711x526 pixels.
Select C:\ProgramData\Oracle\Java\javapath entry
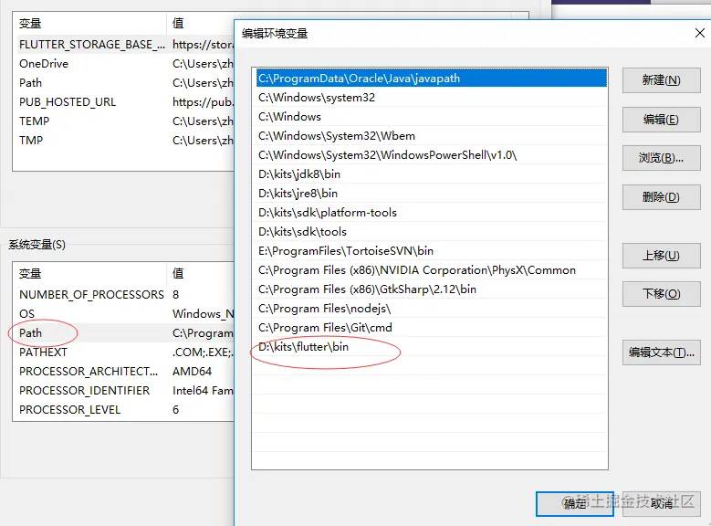pos(431,78)
